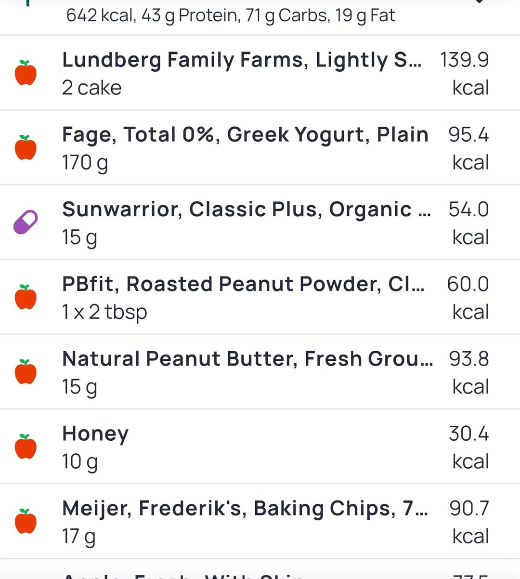Tap the apple icon beside PBfit peanut powder

(x=26, y=297)
